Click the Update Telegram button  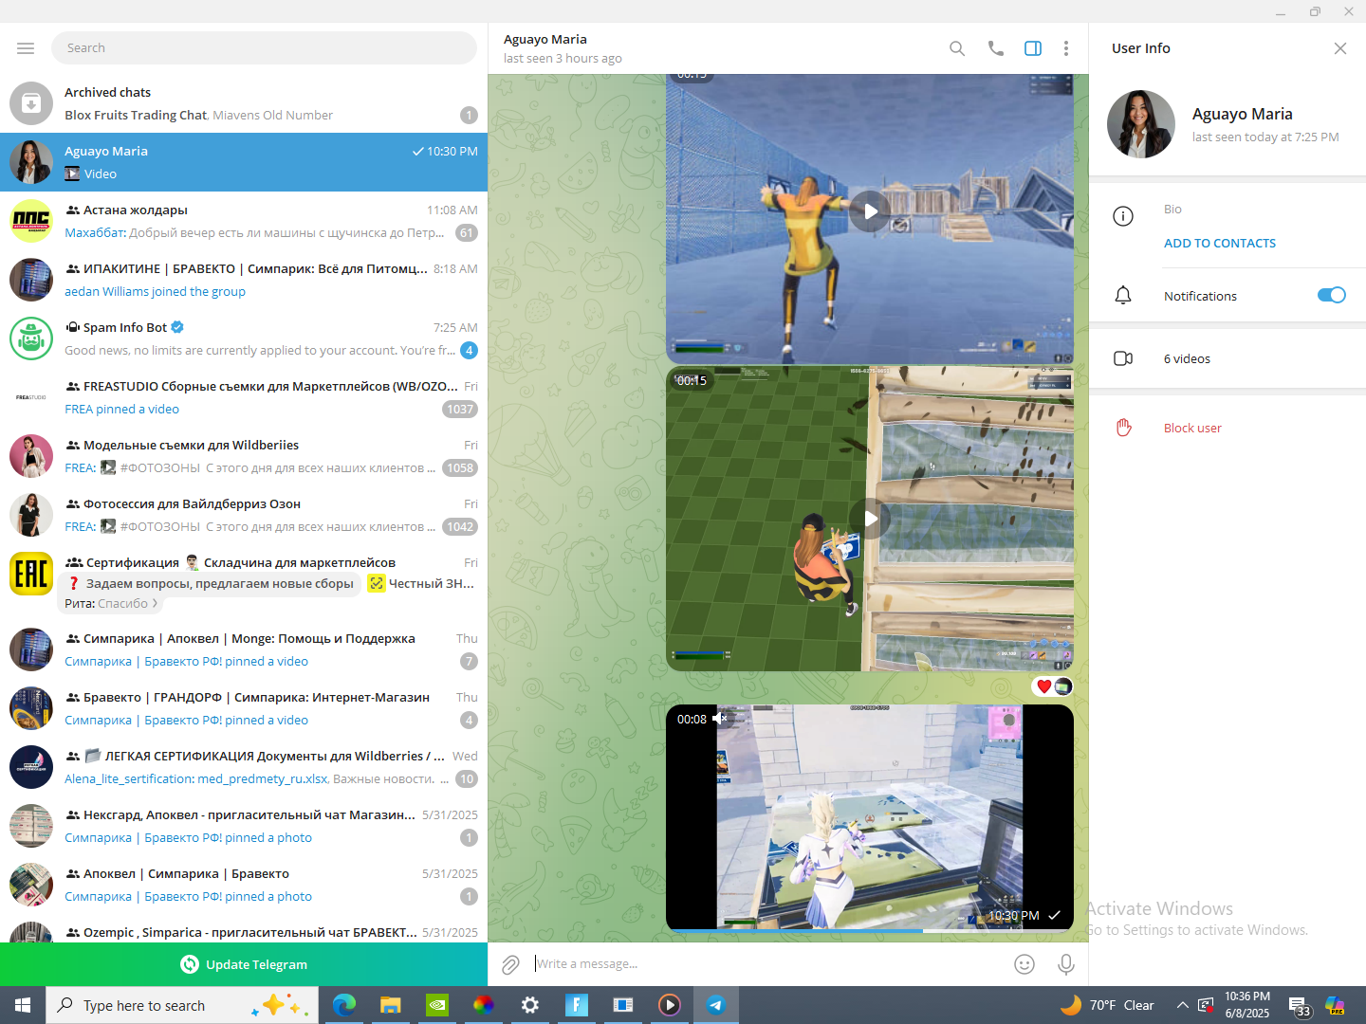[x=244, y=964]
